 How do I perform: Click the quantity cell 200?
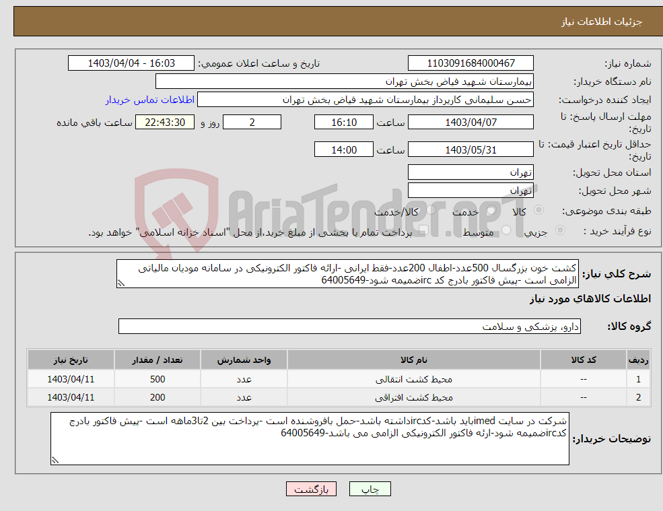(158, 398)
